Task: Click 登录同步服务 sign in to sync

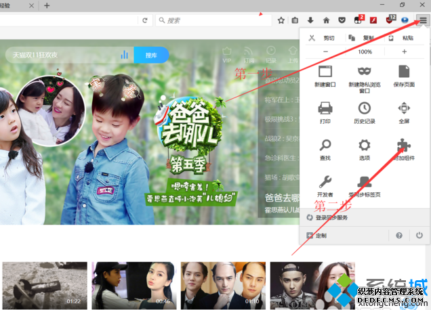Action: click(327, 217)
